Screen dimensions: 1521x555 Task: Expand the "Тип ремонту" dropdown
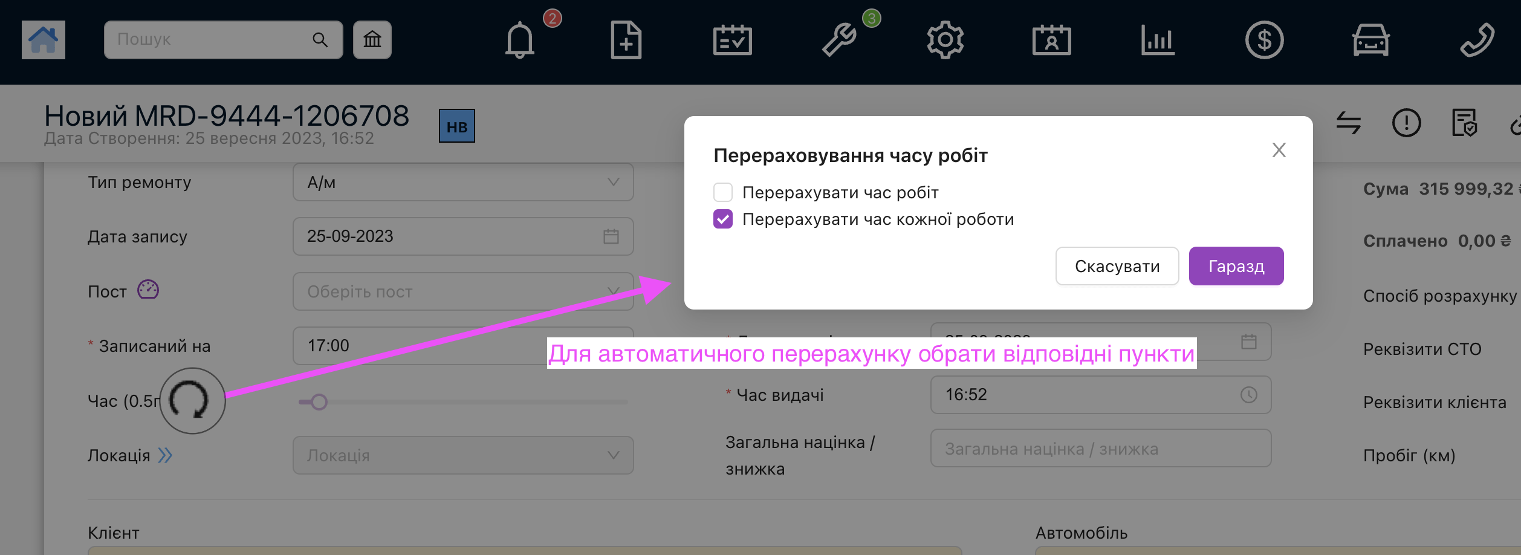pyautogui.click(x=462, y=182)
